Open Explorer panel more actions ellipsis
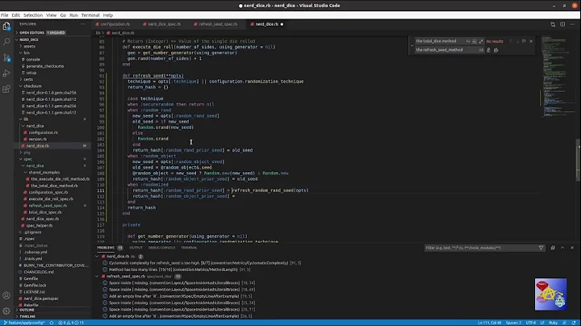581x326 pixels. tap(83, 23)
